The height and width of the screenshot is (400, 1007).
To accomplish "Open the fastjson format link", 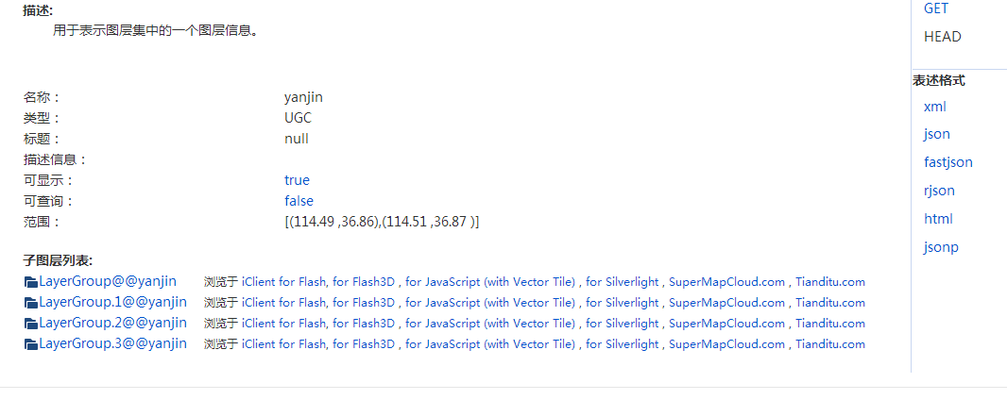I will pyautogui.click(x=947, y=162).
